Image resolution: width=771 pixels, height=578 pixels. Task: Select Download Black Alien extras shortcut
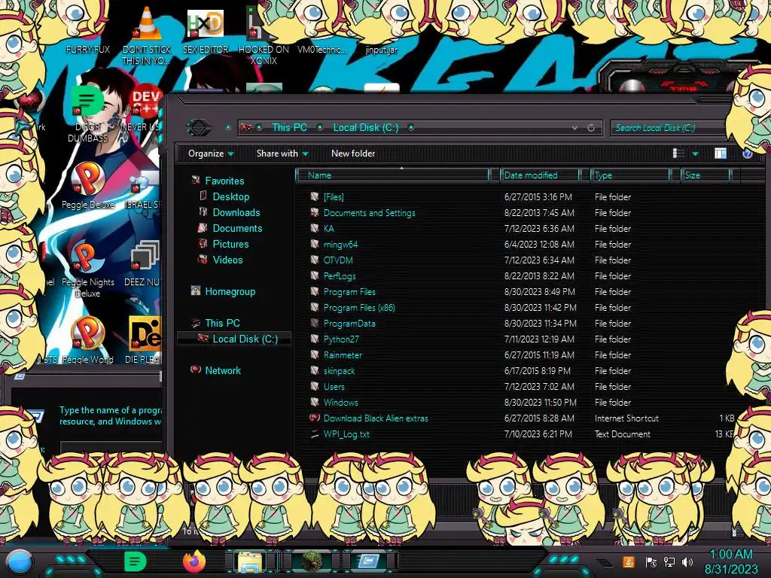point(521,418)
